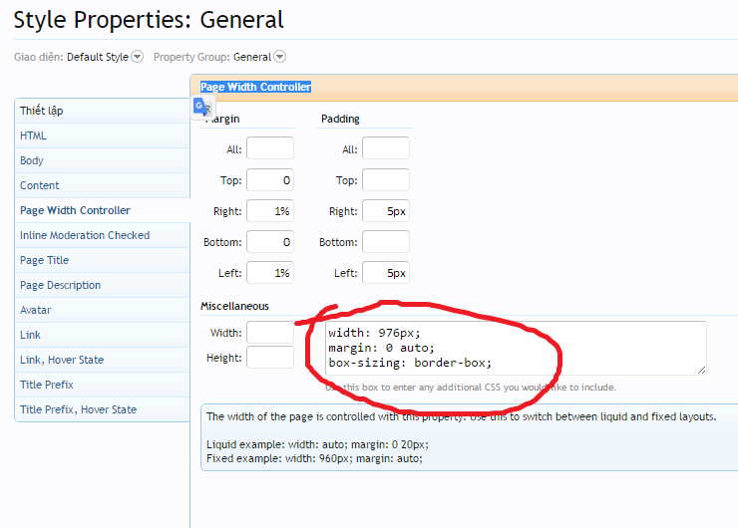The image size is (738, 528).
Task: Click the Padding Top input field
Action: pyautogui.click(x=385, y=180)
